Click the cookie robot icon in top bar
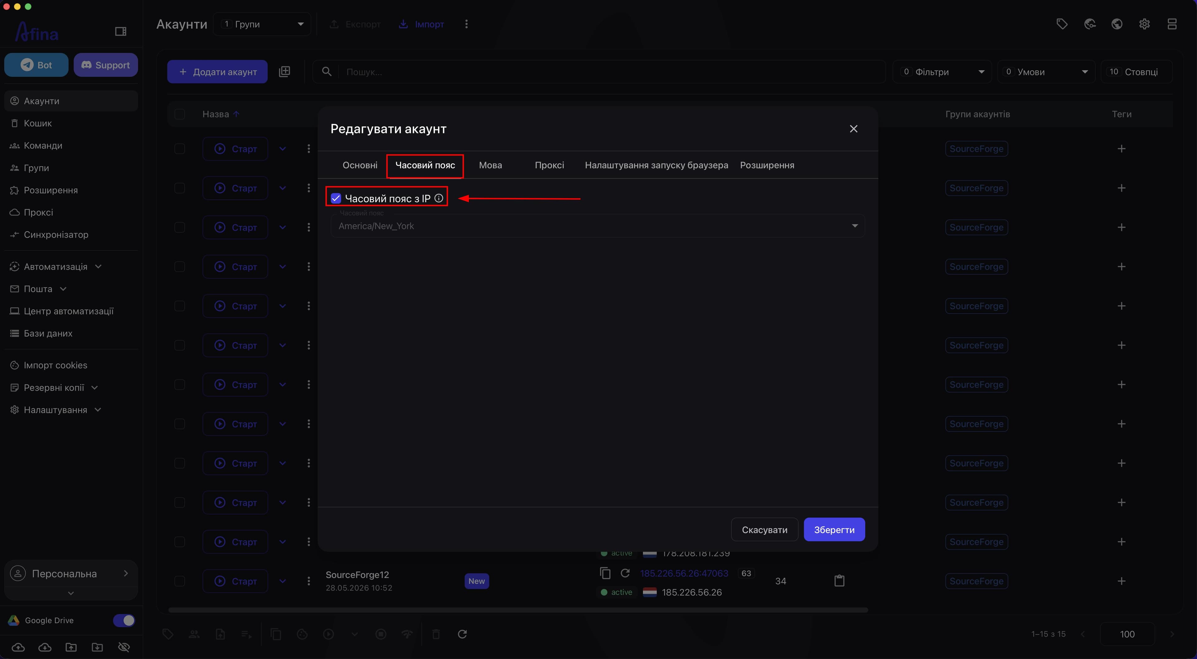 coord(1090,24)
